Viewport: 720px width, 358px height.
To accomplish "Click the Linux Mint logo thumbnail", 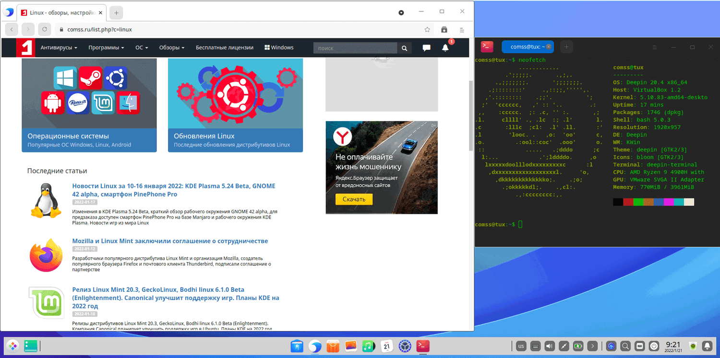I will pos(46,303).
